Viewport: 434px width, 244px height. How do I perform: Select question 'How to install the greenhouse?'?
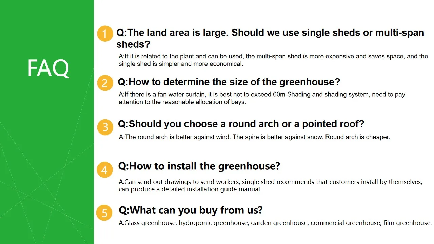click(x=199, y=166)
